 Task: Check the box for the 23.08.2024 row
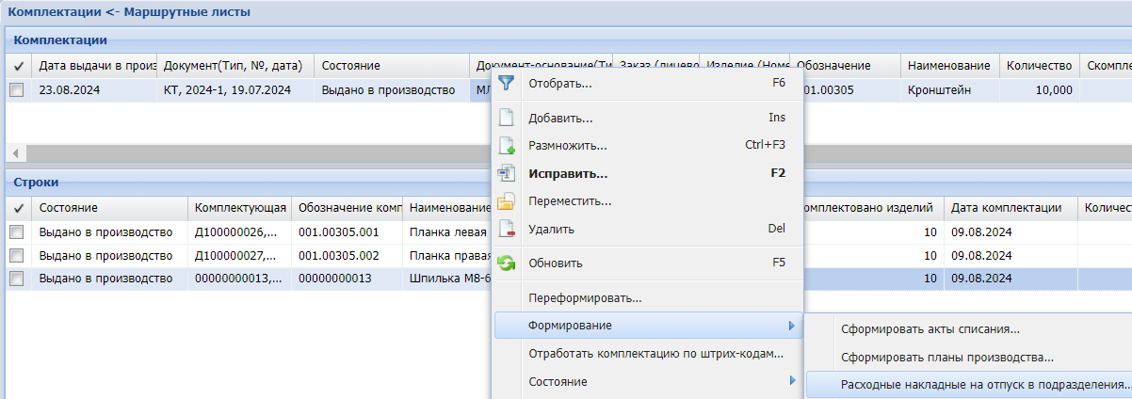coord(17,90)
